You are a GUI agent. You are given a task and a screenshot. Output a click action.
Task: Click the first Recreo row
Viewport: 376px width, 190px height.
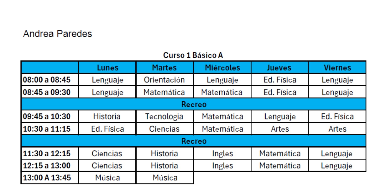pos(193,104)
